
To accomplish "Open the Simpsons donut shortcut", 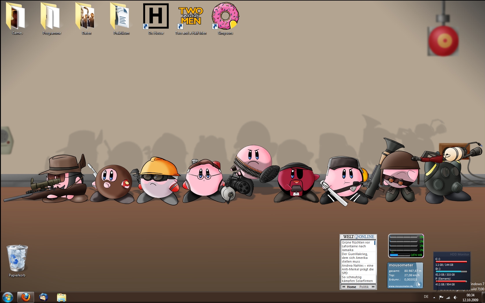I will pyautogui.click(x=225, y=18).
